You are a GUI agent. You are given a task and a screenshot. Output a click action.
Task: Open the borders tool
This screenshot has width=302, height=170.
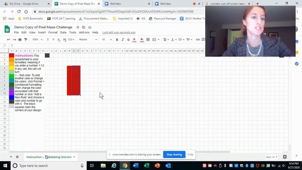[148, 40]
